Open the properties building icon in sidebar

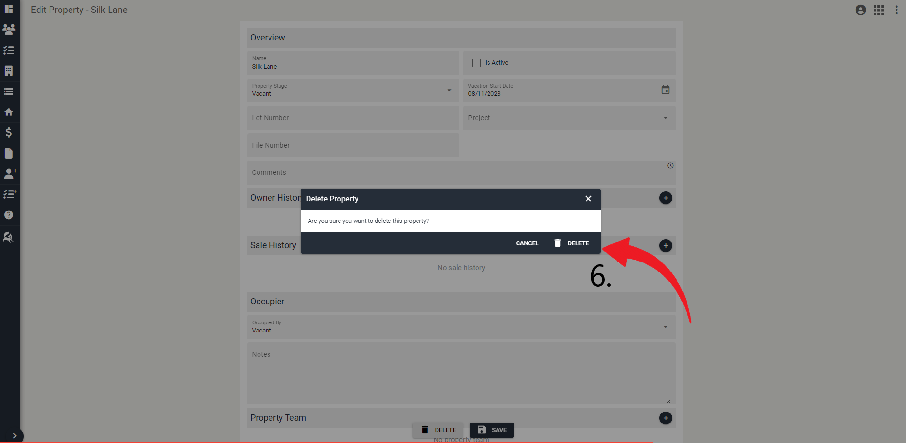coord(9,70)
